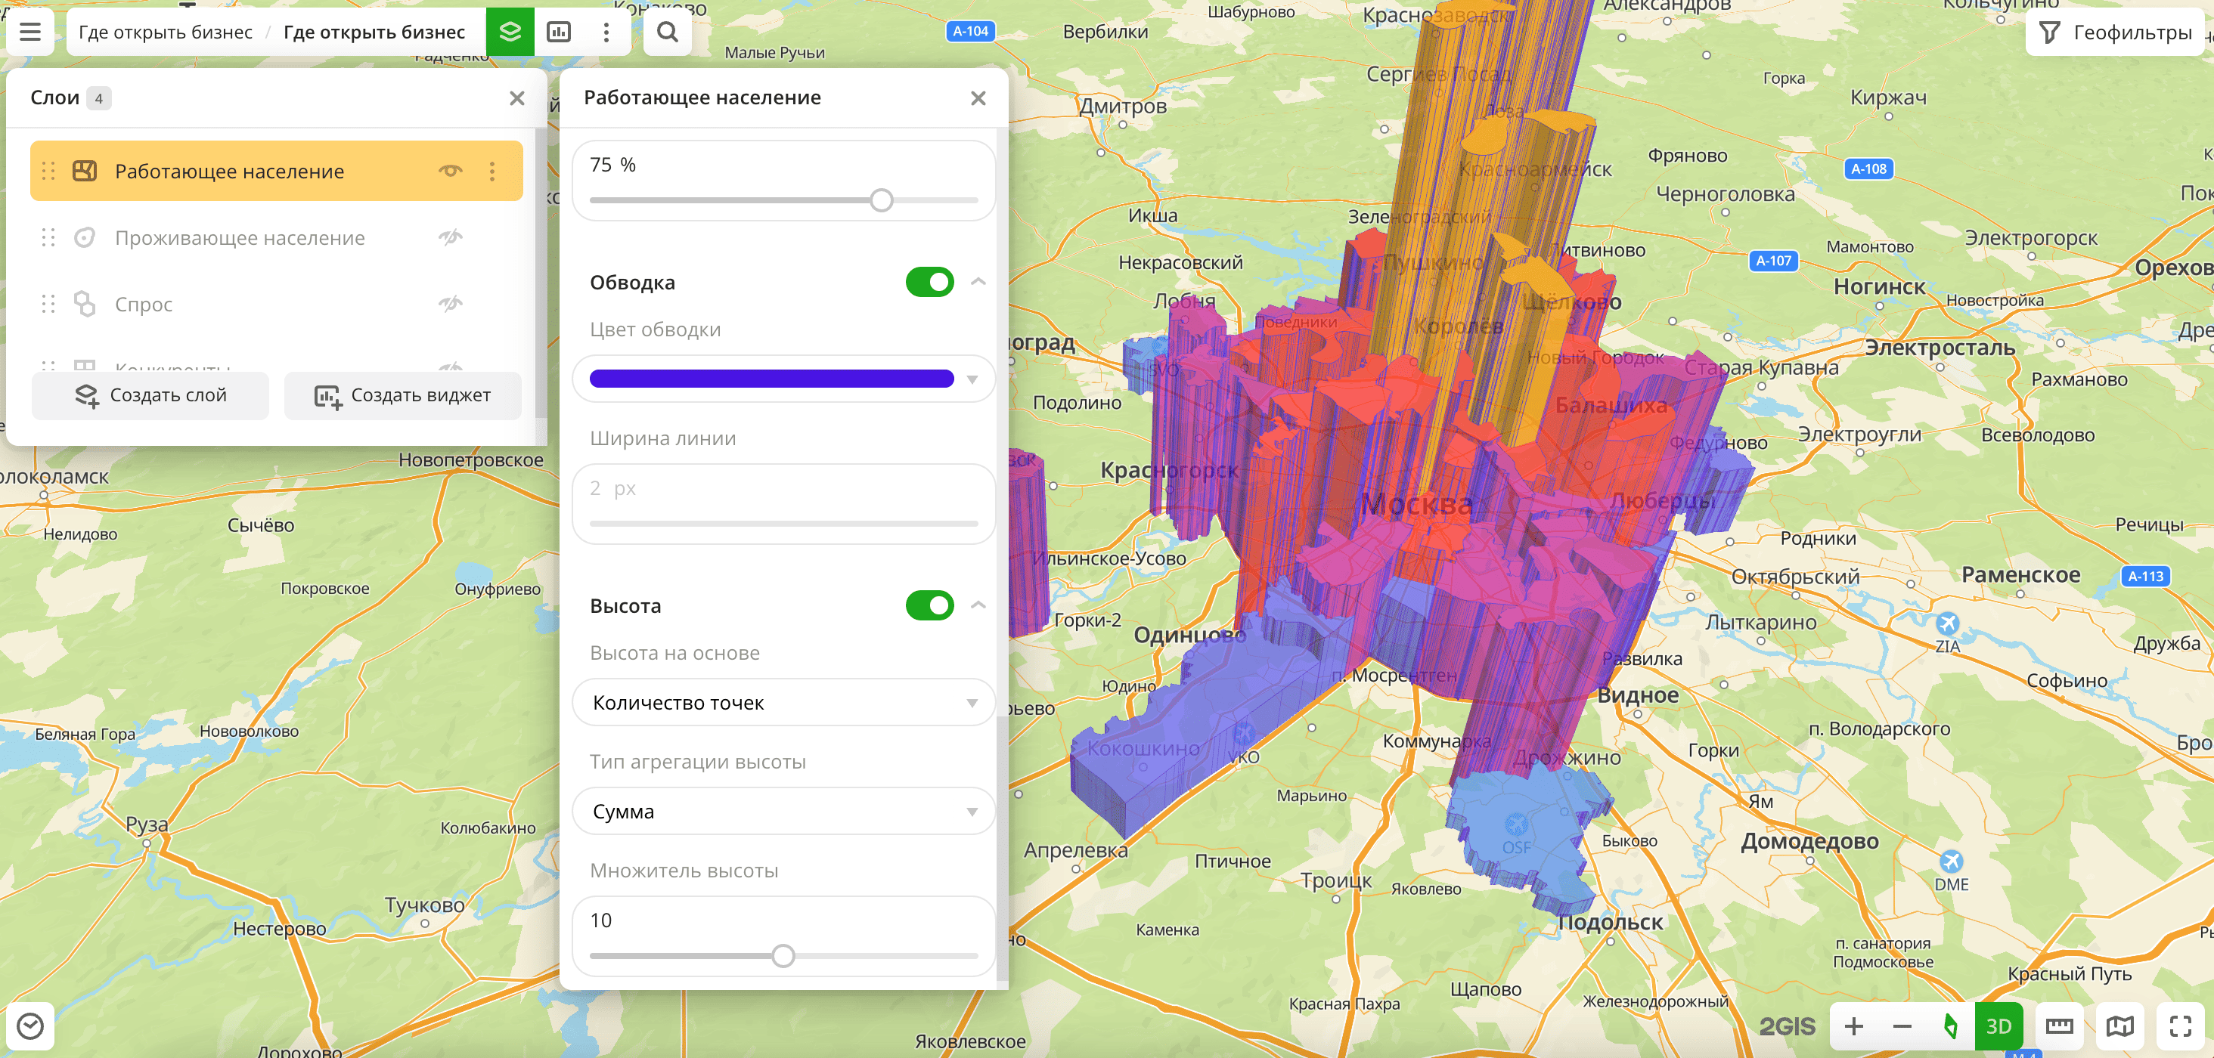
Task: Enter fullscreen map view
Action: [x=2180, y=1026]
